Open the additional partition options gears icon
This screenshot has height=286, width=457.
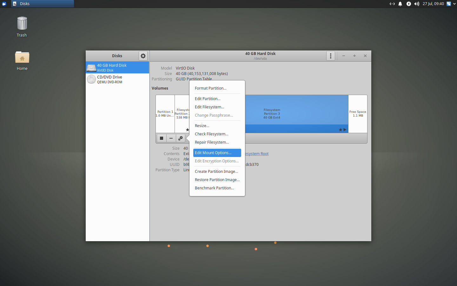click(x=181, y=138)
